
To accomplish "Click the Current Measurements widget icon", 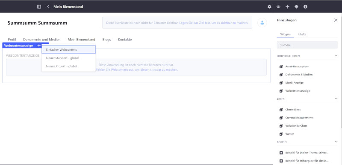I will [281, 118].
